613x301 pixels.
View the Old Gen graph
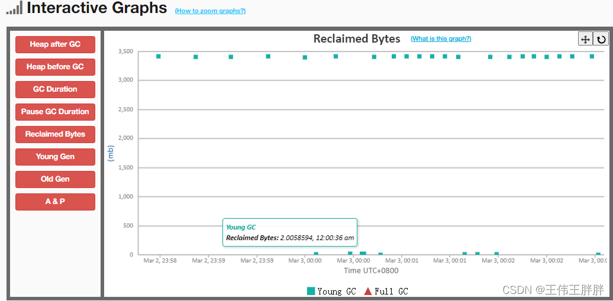point(55,179)
